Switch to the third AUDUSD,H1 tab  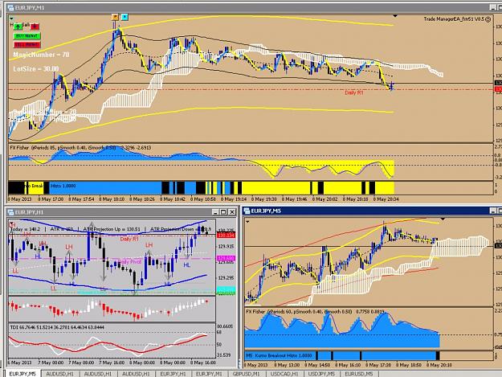pos(136,374)
